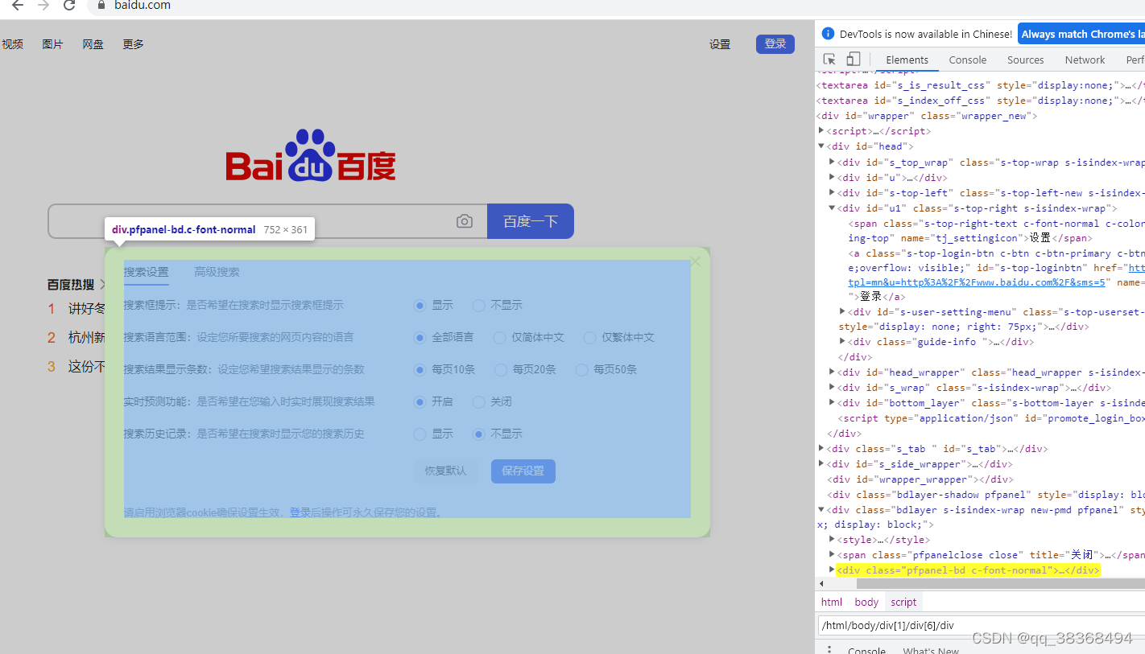Click 设置 in the top navigation

pyautogui.click(x=720, y=44)
